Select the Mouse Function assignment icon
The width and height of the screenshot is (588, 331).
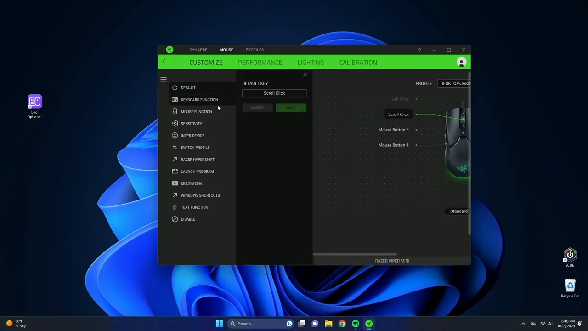click(175, 111)
